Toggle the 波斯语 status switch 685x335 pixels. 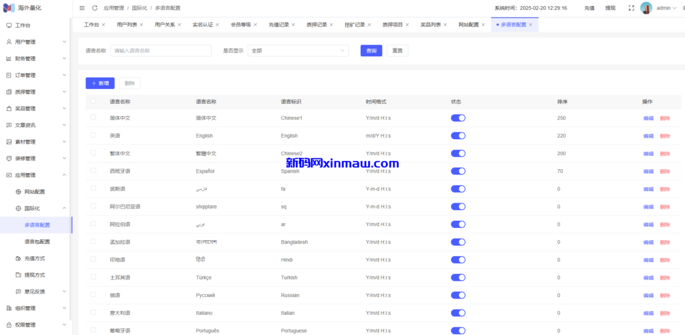(x=458, y=189)
